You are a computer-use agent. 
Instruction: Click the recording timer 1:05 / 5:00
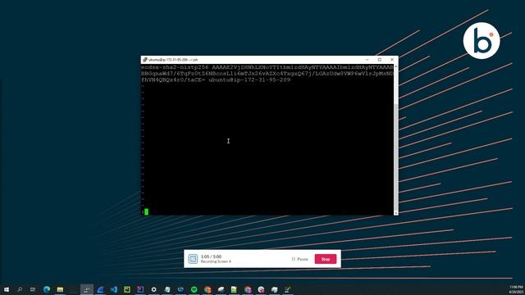pyautogui.click(x=212, y=256)
